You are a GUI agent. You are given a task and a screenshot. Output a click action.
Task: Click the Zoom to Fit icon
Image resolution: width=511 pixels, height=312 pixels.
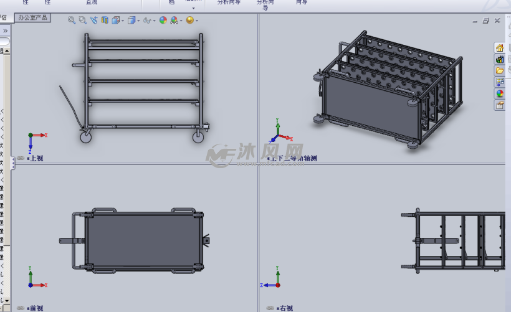72,20
